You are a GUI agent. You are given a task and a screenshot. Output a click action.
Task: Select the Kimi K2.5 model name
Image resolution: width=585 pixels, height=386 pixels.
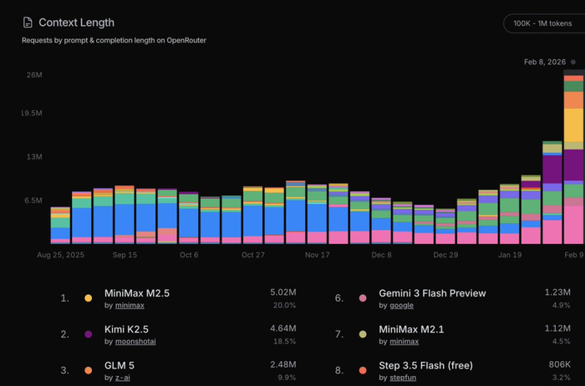coord(126,330)
